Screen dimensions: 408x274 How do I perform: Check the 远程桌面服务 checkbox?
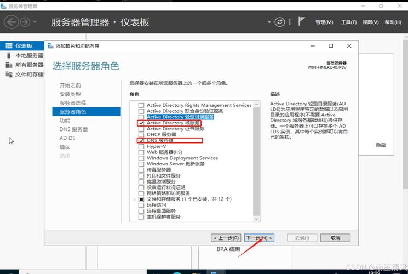[x=141, y=211]
